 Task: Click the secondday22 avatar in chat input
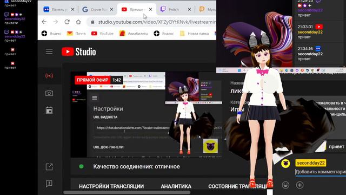tap(285, 164)
